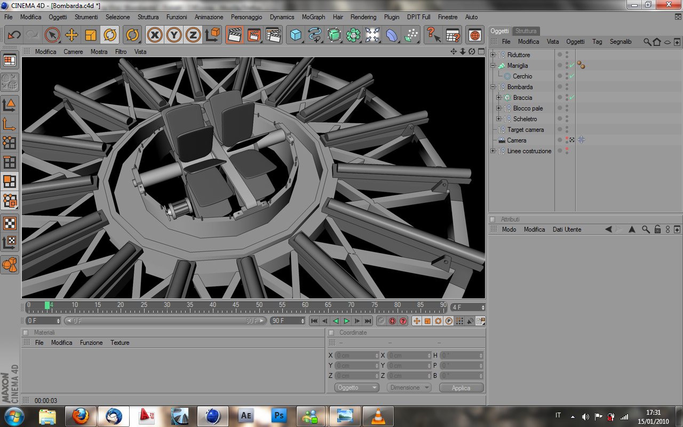The width and height of the screenshot is (683, 427).
Task: Click the red record keyframe button
Action: pos(392,321)
